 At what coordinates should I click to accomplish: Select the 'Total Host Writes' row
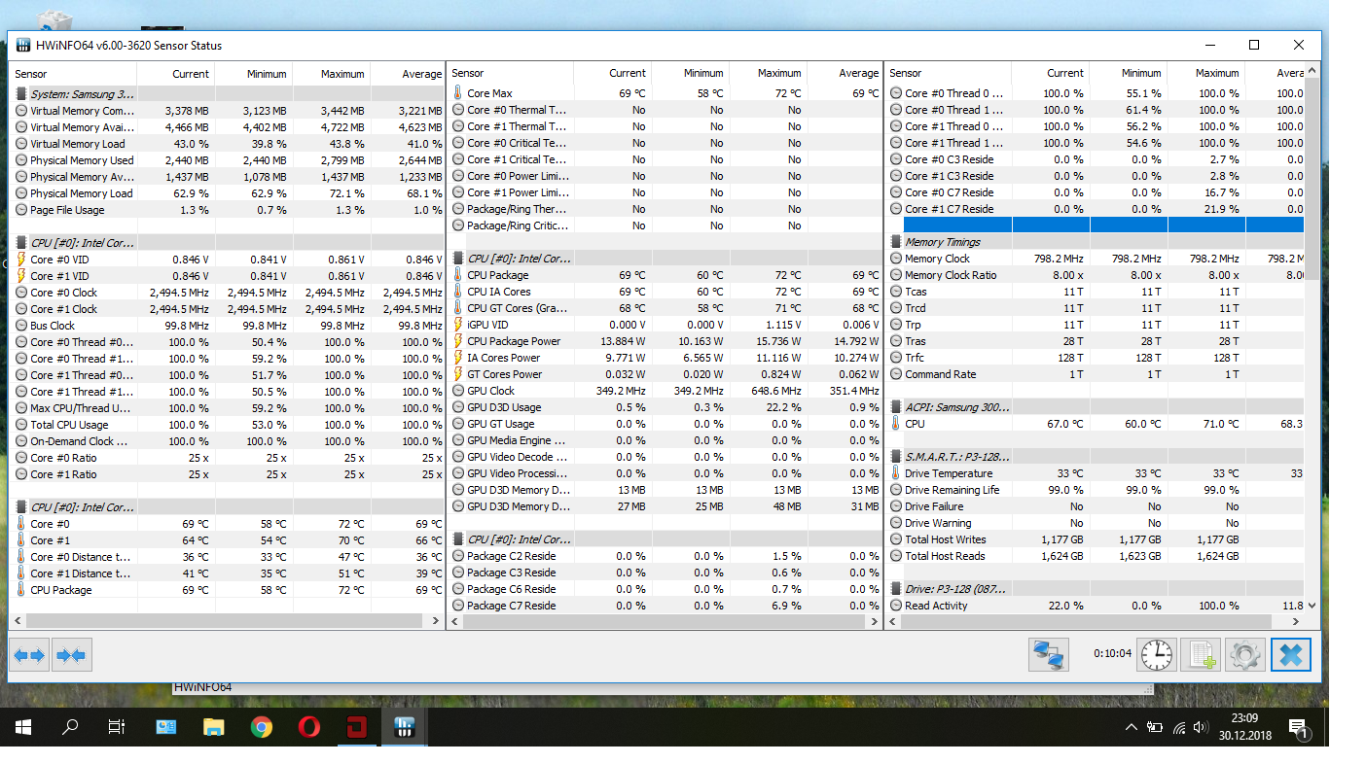[1096, 539]
